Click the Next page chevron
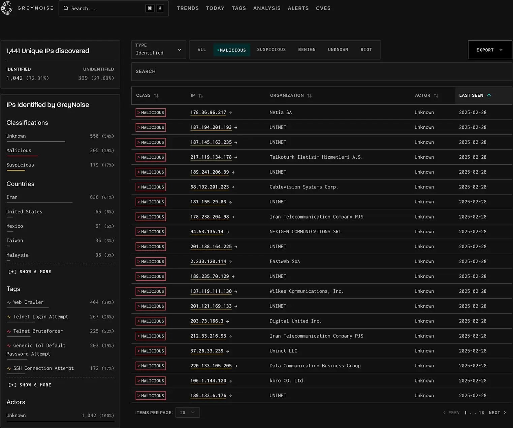Image resolution: width=513 pixels, height=428 pixels. pyautogui.click(x=505, y=413)
